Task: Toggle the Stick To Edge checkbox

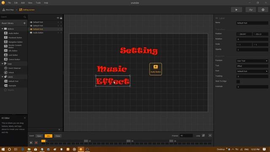Action: [238, 81]
